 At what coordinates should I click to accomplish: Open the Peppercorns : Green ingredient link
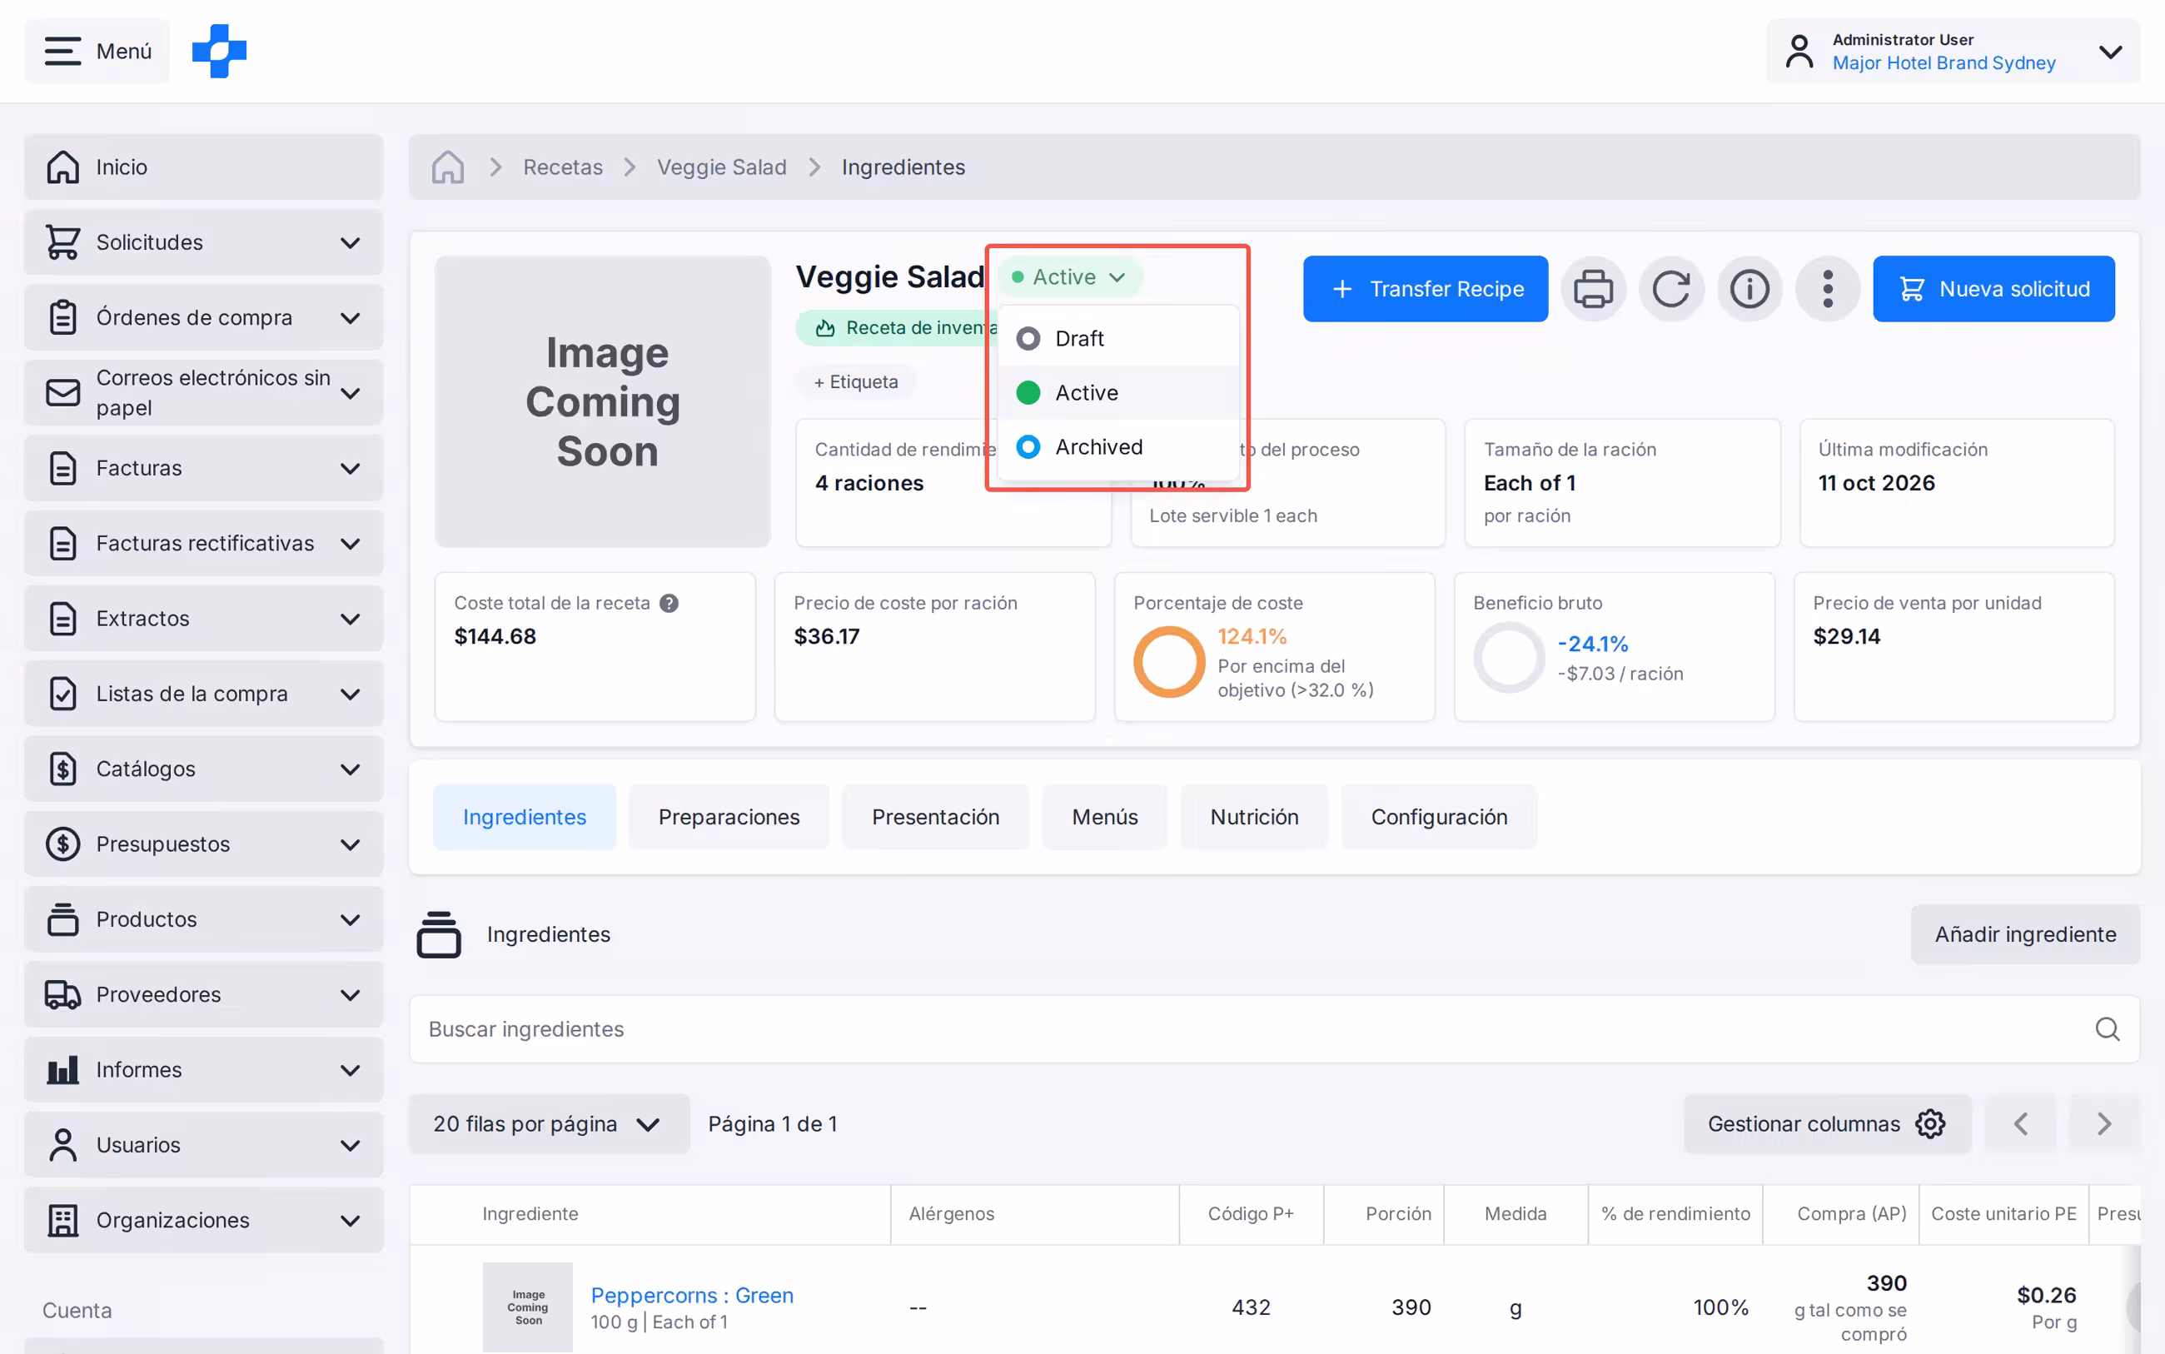click(x=692, y=1295)
